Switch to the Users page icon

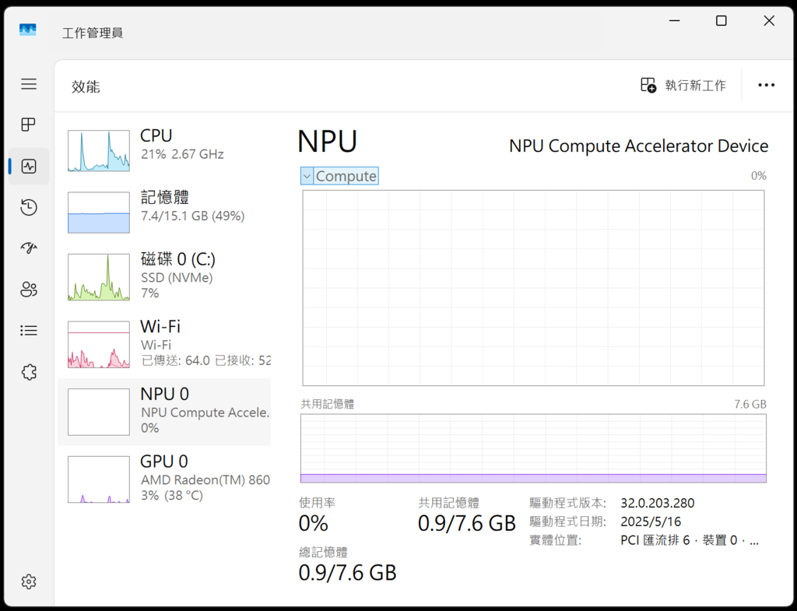click(x=29, y=290)
